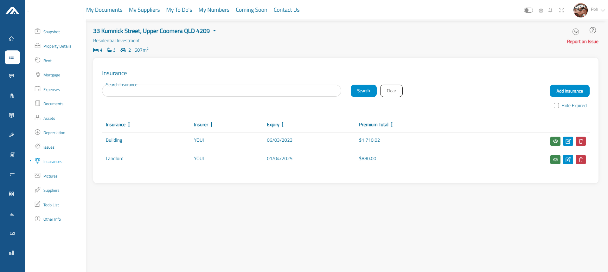Click the back arrow circle icon
This screenshot has height=272, width=608.
click(x=575, y=31)
